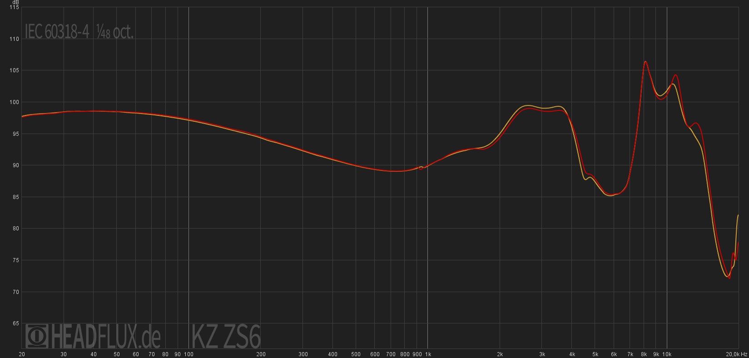The width and height of the screenshot is (749, 358).
Task: Click the HEADFLUX.de watermark text
Action: coord(105,336)
